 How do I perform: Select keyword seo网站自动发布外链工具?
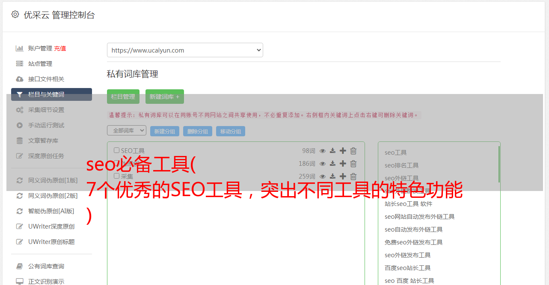click(420, 217)
